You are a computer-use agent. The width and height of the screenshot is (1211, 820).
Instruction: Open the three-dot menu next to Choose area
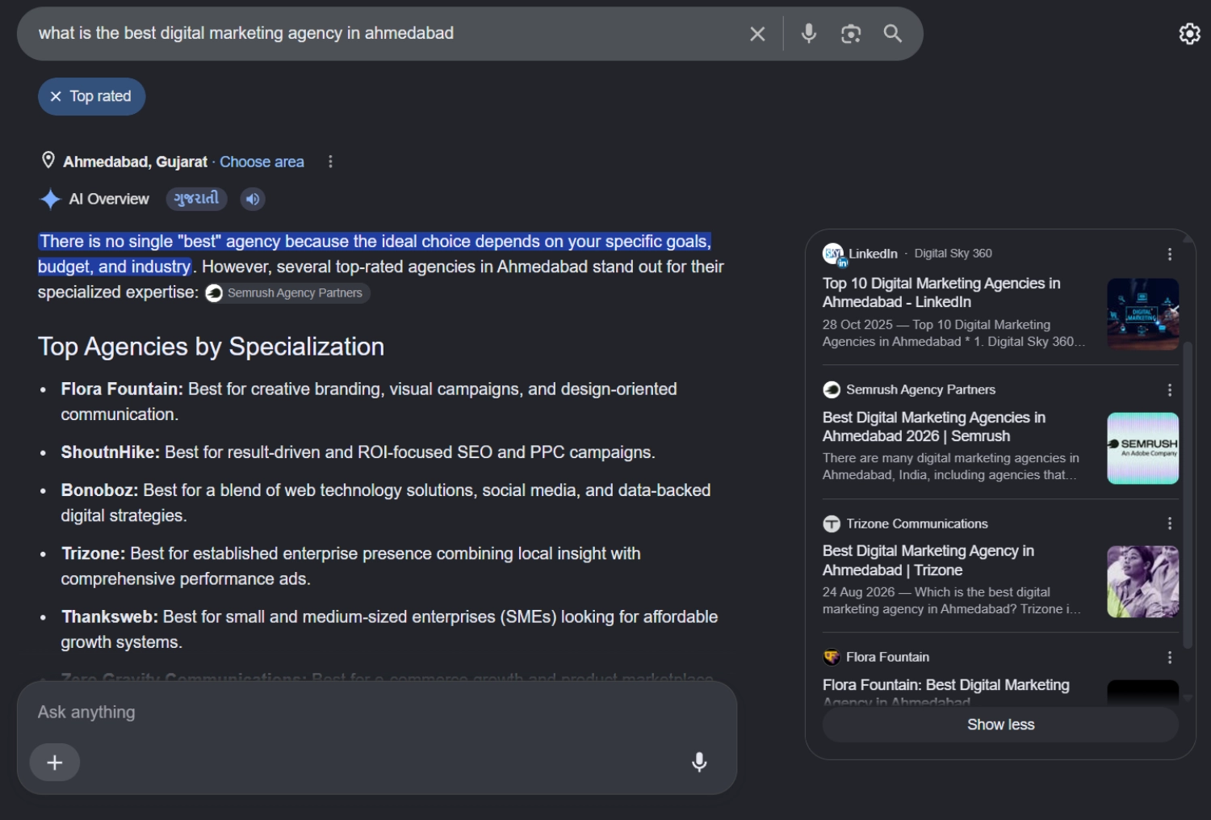click(330, 162)
